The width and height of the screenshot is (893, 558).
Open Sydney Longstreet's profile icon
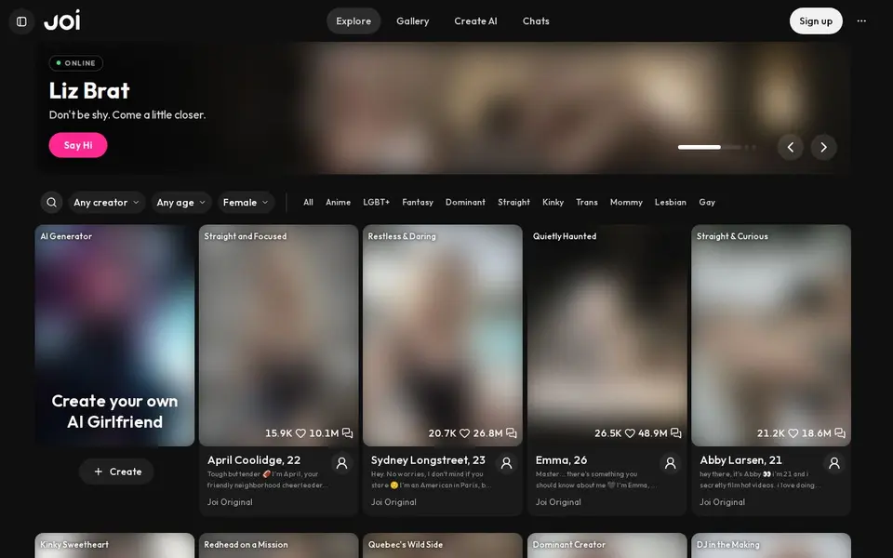(x=506, y=463)
